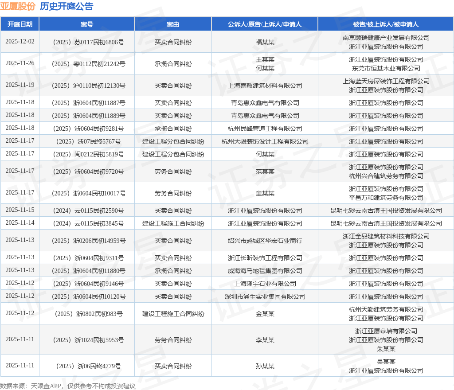Screen dimensions: 454x390
Task: Click plaintiff 童某某
Action: pos(265,193)
